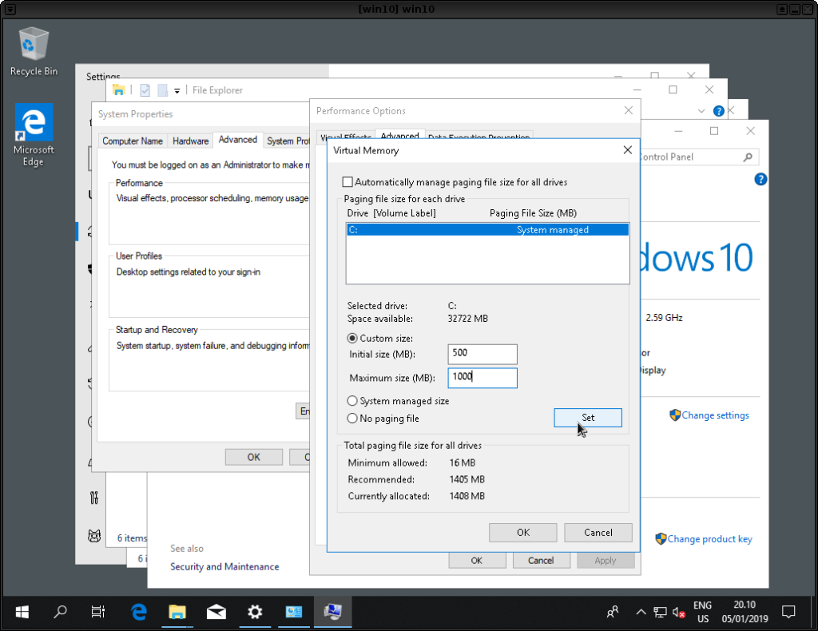Click the Set button

[x=588, y=418]
